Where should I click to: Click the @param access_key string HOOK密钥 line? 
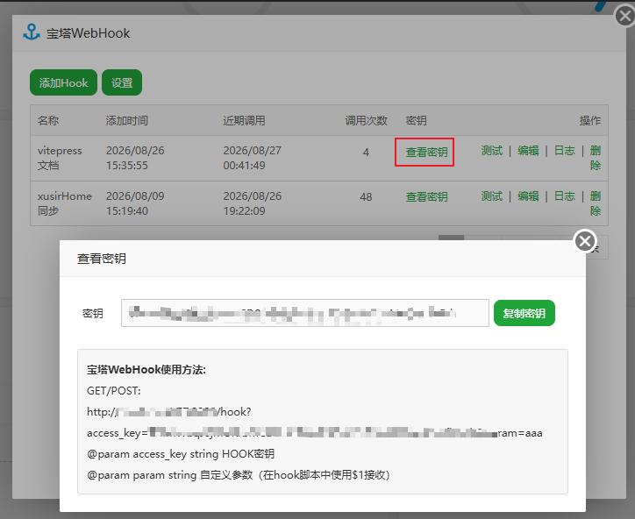pos(181,454)
